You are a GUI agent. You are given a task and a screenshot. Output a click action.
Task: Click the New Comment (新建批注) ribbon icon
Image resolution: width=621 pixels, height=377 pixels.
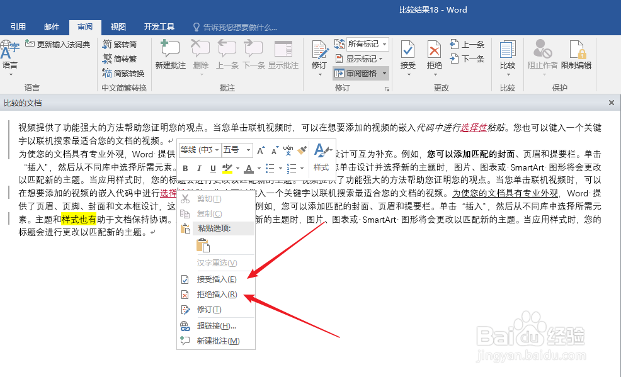pos(170,55)
